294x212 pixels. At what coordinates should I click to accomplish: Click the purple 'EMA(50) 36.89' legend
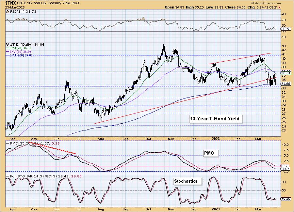tap(20, 52)
